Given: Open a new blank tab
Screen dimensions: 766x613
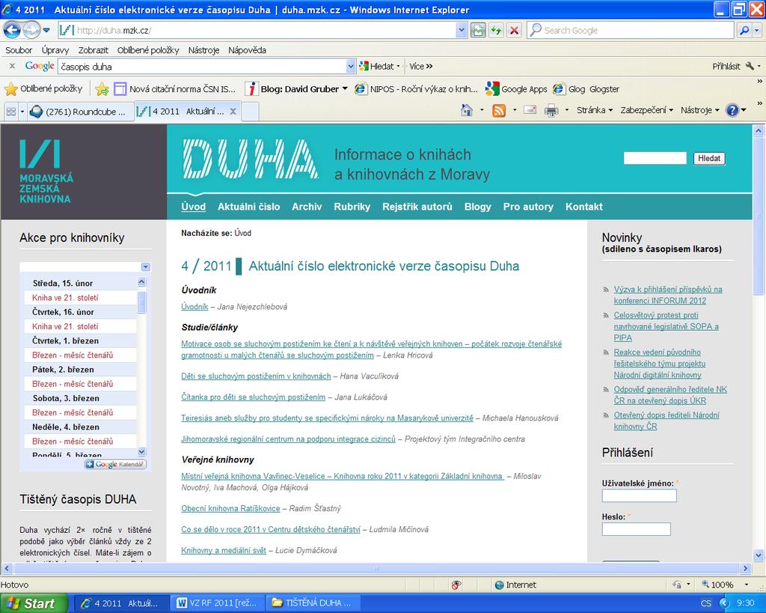Looking at the screenshot, I should (x=250, y=112).
